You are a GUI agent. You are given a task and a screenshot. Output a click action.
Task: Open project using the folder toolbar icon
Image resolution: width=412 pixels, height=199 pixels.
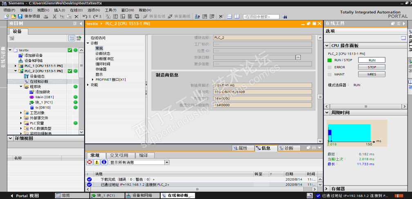click(x=13, y=16)
